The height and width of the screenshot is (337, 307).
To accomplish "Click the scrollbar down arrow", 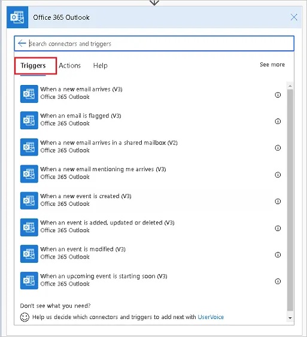I will tap(290, 318).
